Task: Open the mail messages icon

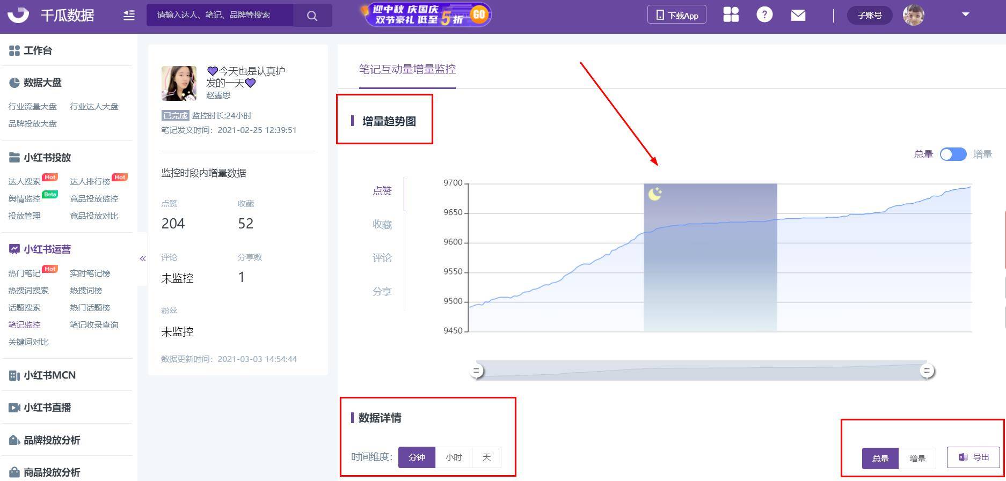Action: 798,15
